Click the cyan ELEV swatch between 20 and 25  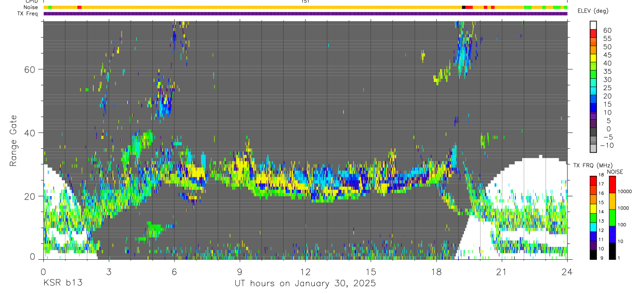pyautogui.click(x=593, y=92)
